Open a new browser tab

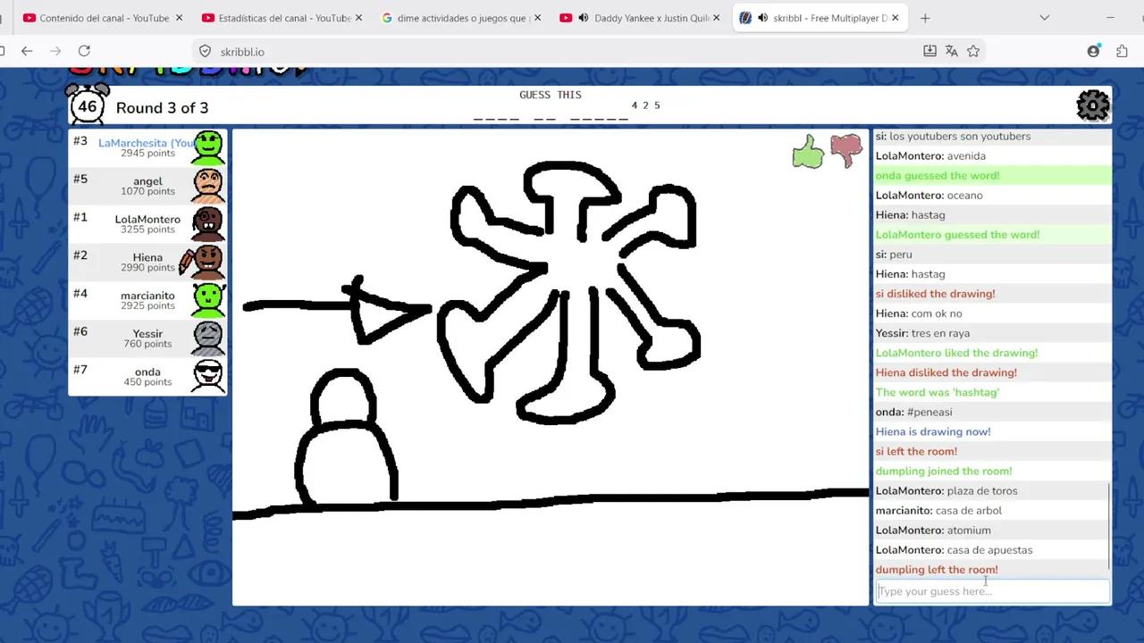pos(925,18)
